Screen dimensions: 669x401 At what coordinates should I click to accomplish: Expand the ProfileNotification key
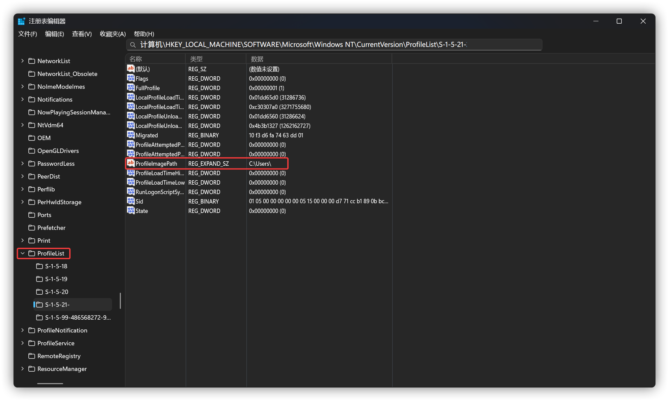pos(23,330)
